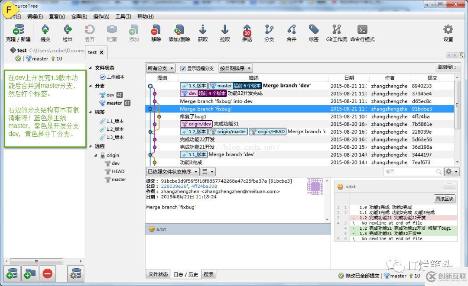Image resolution: width=468 pixels, height=286 pixels.
Task: Collapse the Tags (标签) sidebar section
Action: coord(90,112)
